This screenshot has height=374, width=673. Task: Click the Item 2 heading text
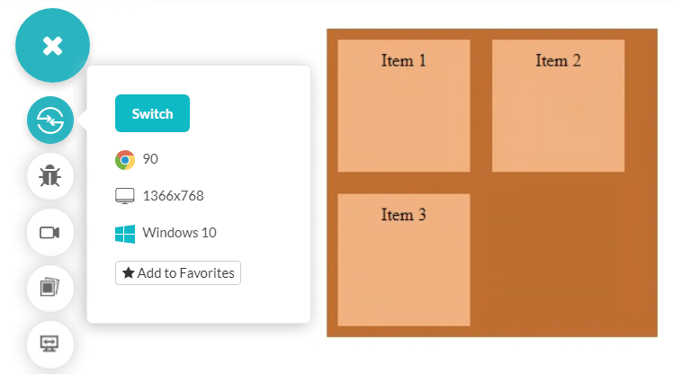[558, 61]
